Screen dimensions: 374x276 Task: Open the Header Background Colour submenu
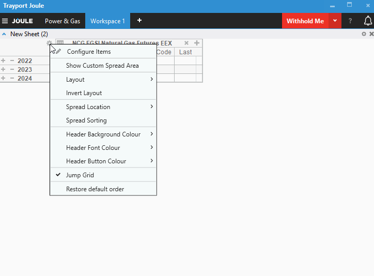pyautogui.click(x=103, y=134)
